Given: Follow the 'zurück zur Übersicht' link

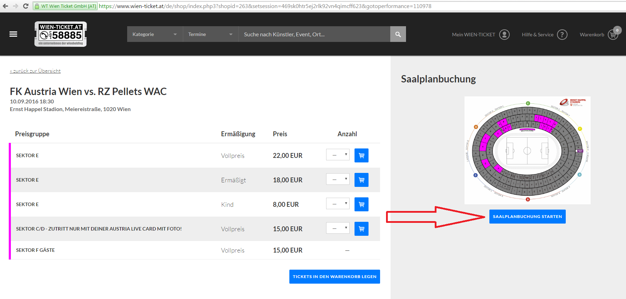Looking at the screenshot, I should [x=35, y=71].
